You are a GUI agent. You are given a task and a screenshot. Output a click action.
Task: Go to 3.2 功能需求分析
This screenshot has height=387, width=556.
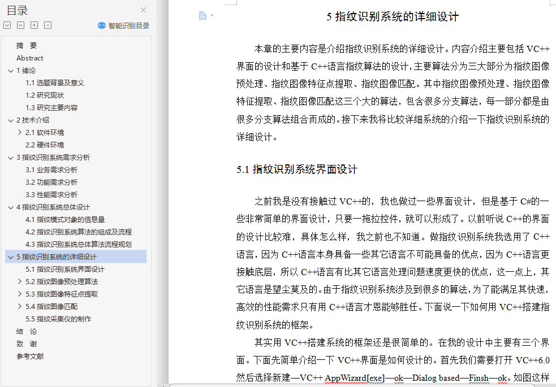pyautogui.click(x=51, y=182)
